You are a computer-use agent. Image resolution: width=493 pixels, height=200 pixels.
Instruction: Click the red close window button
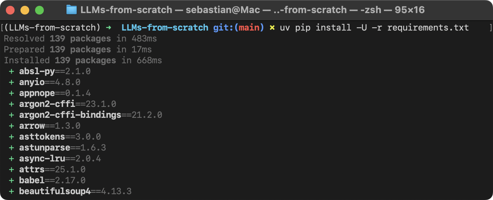tap(10, 10)
